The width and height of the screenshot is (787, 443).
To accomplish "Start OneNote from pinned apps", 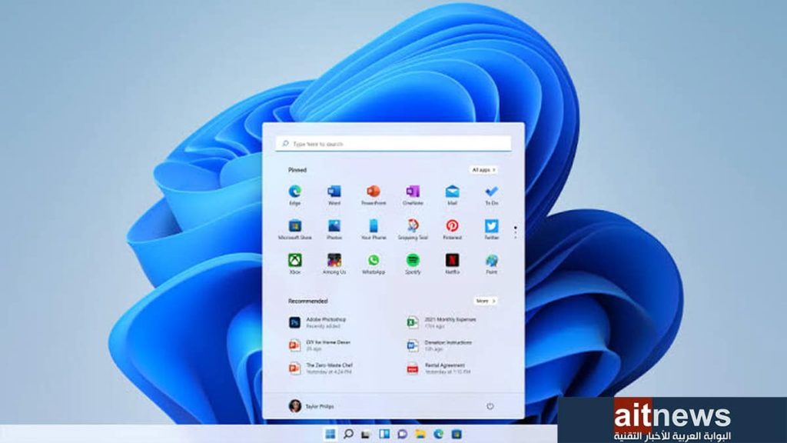I will tap(413, 195).
